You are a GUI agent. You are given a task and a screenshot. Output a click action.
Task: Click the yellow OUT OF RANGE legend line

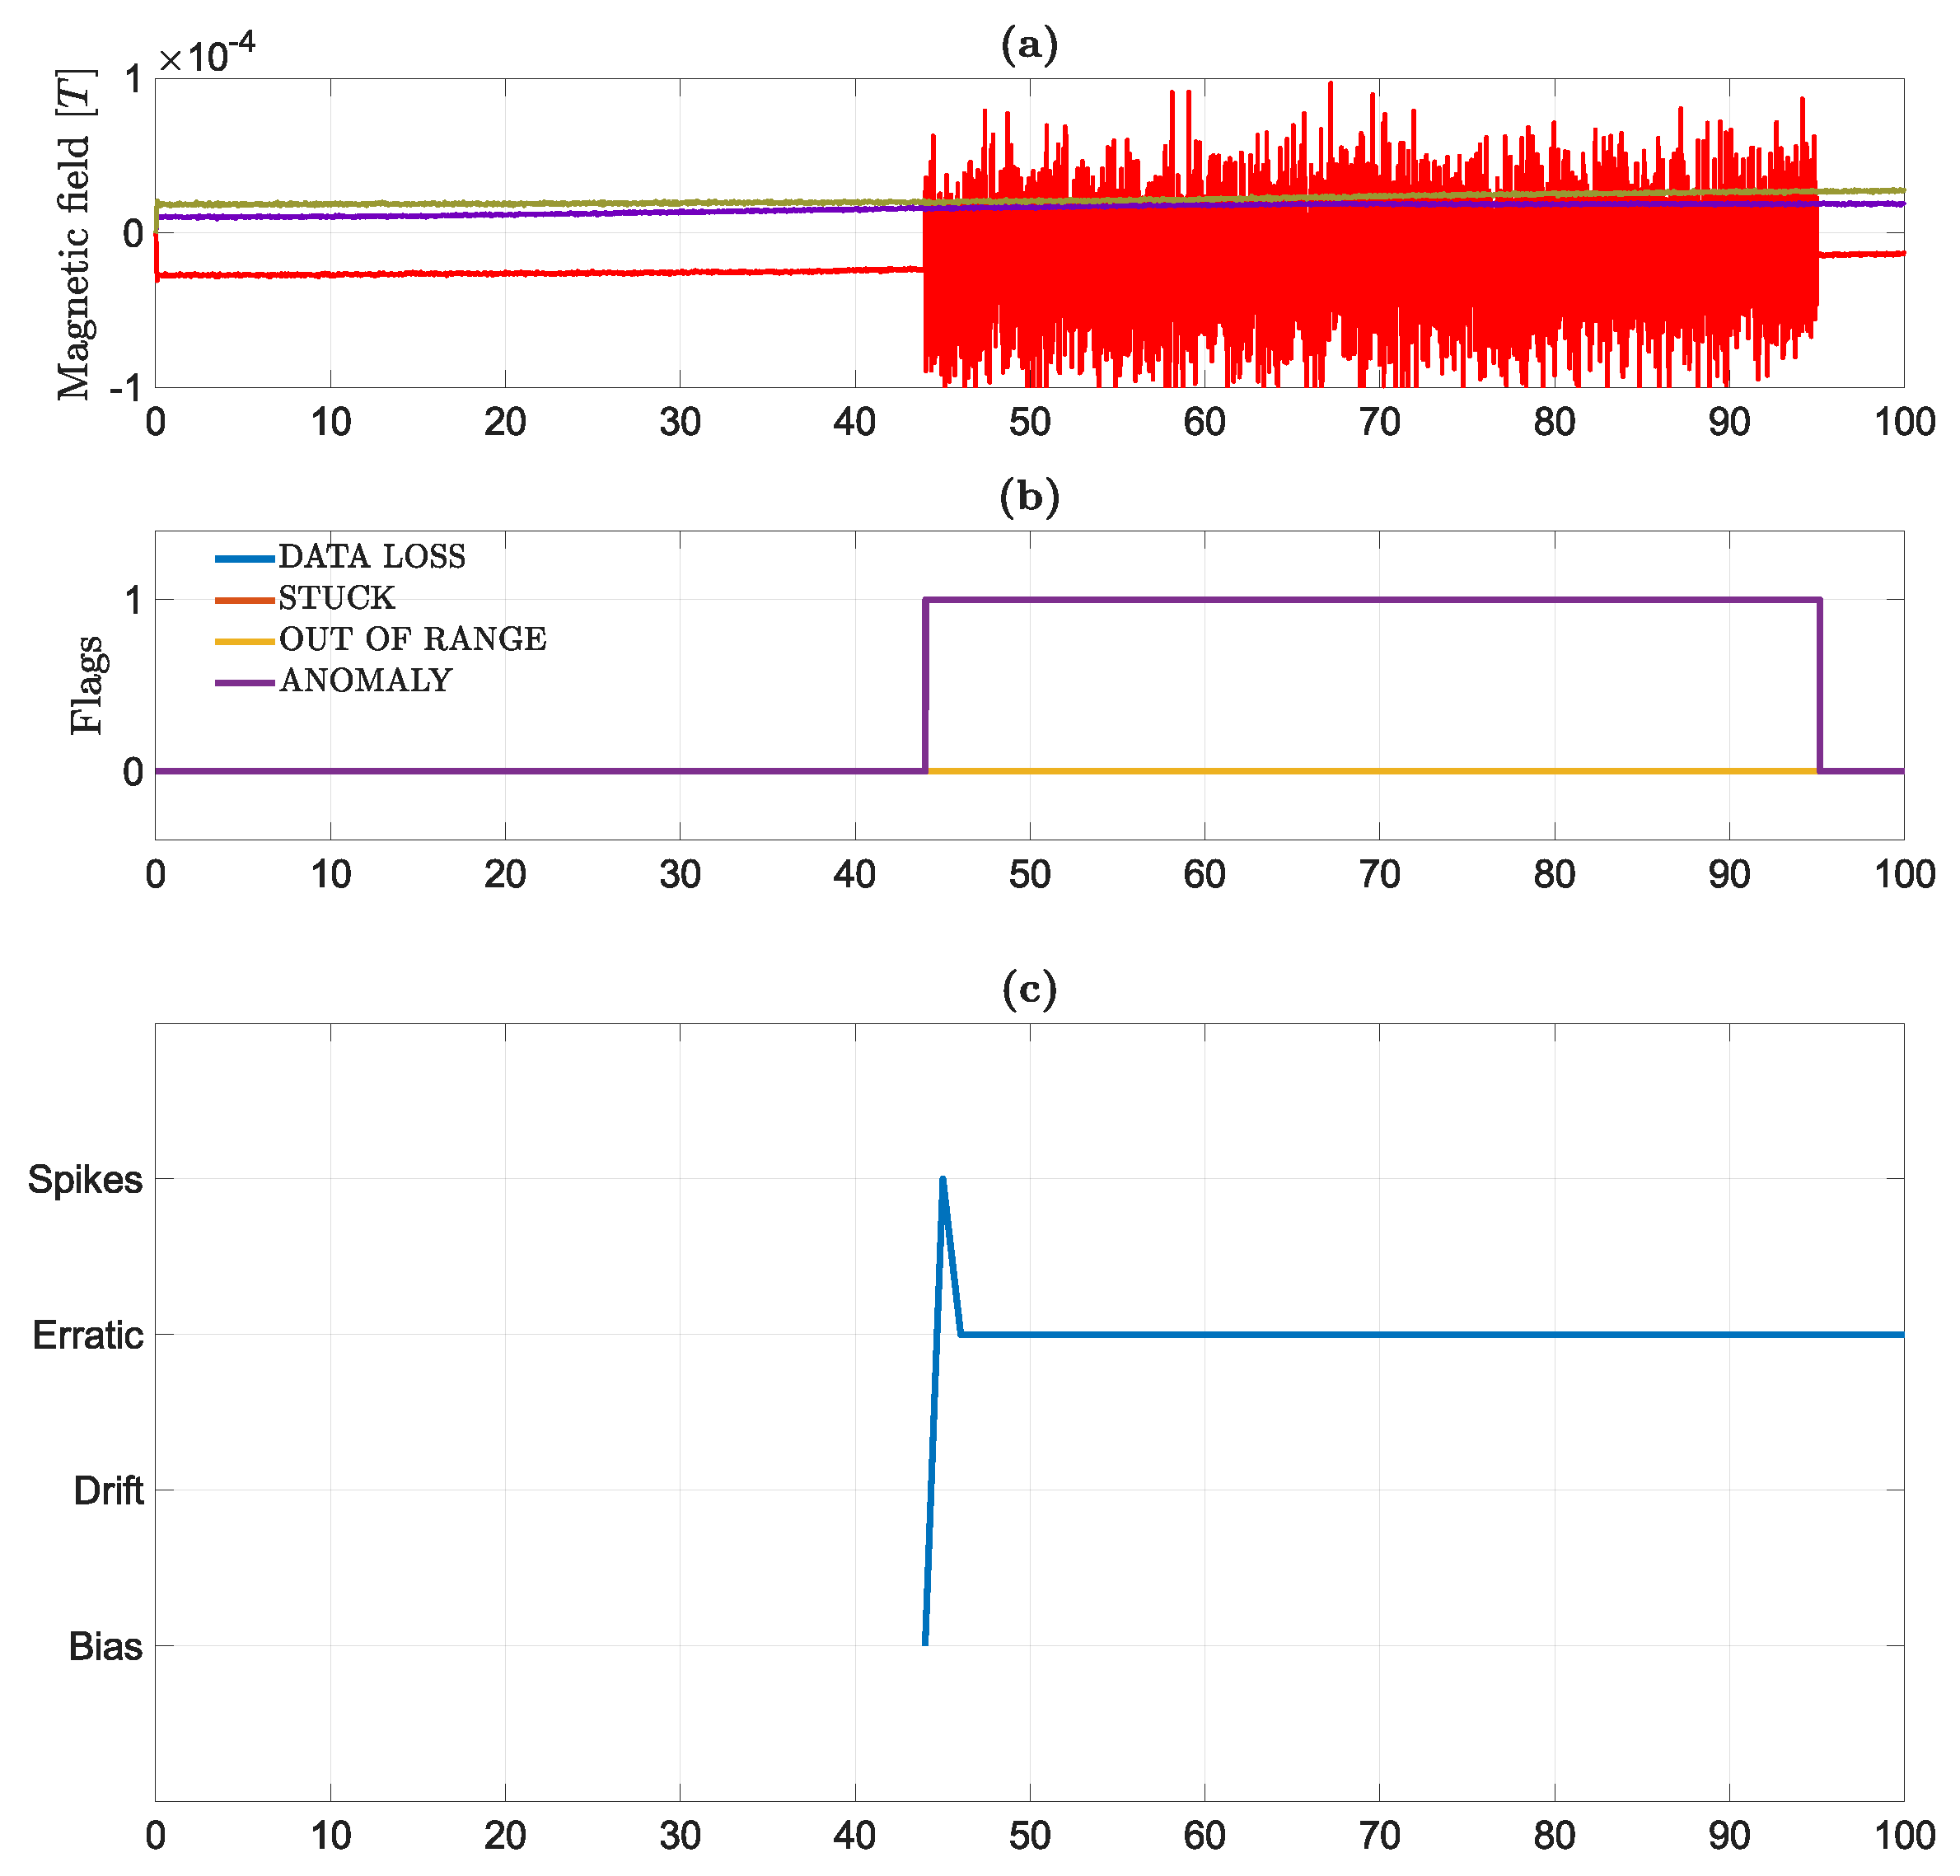point(245,640)
